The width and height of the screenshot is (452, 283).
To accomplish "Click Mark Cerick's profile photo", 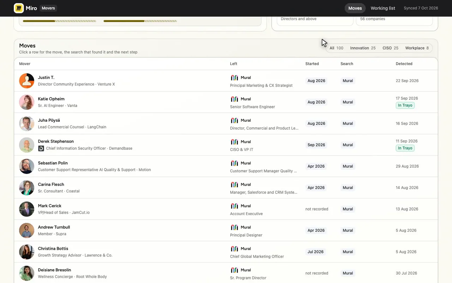I will coord(27,209).
